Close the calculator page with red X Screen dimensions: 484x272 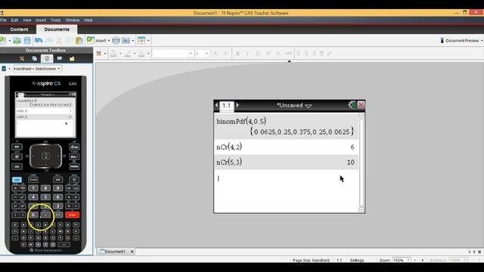361,105
